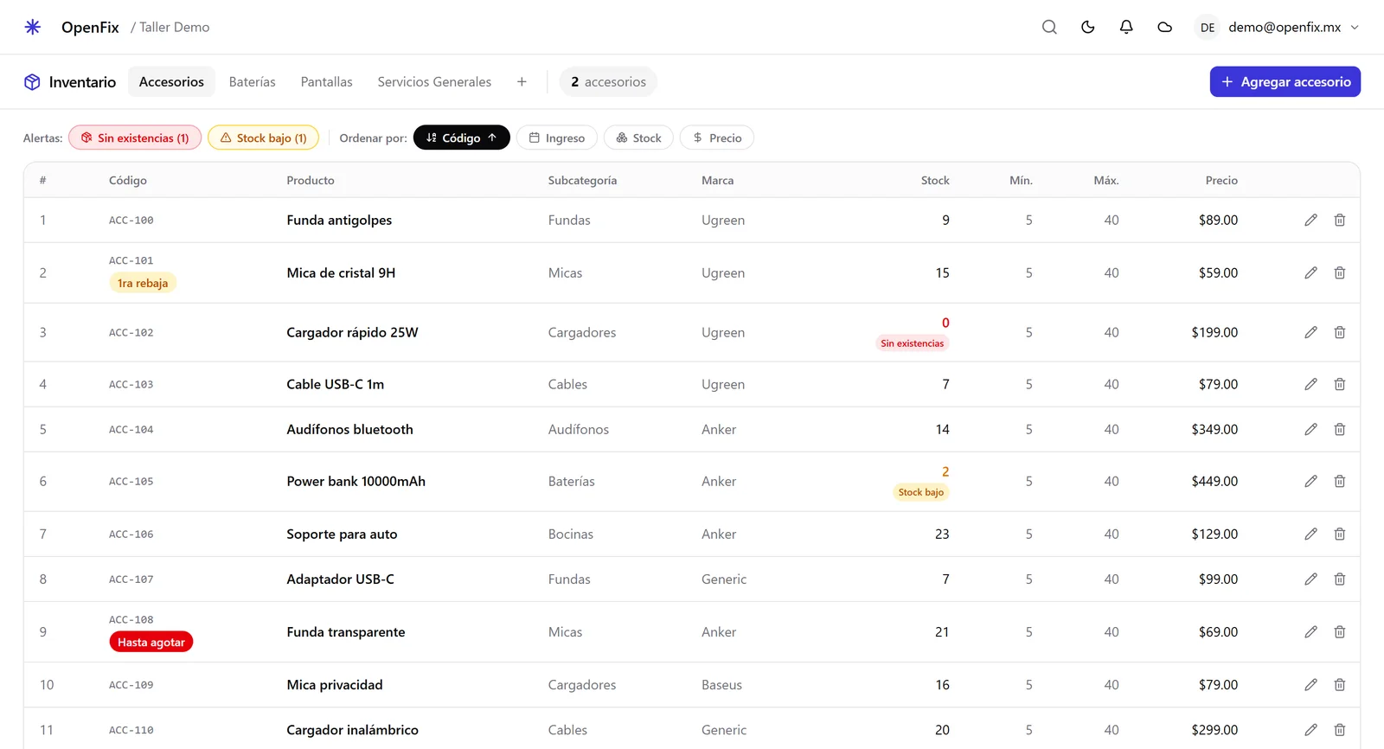Sort by Stock

(638, 138)
